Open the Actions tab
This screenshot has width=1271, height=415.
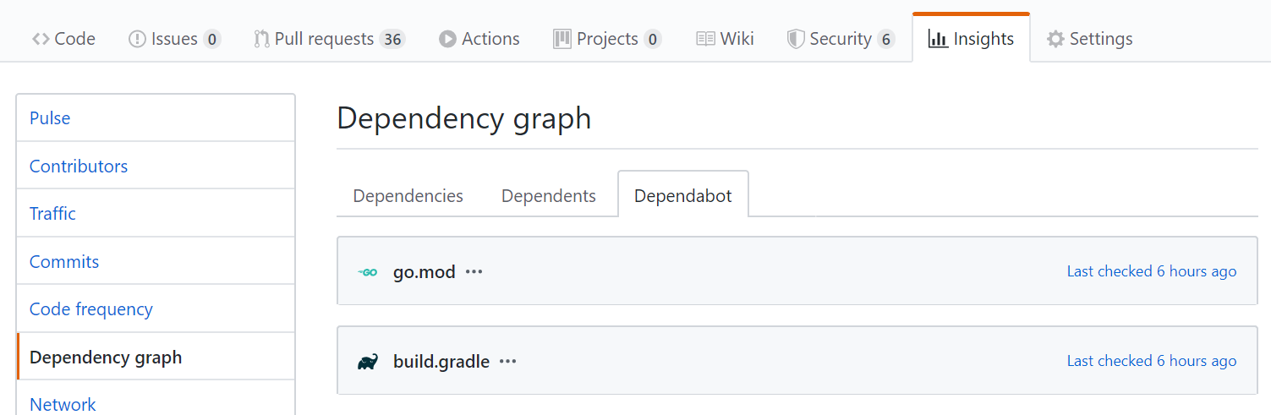[x=479, y=39]
